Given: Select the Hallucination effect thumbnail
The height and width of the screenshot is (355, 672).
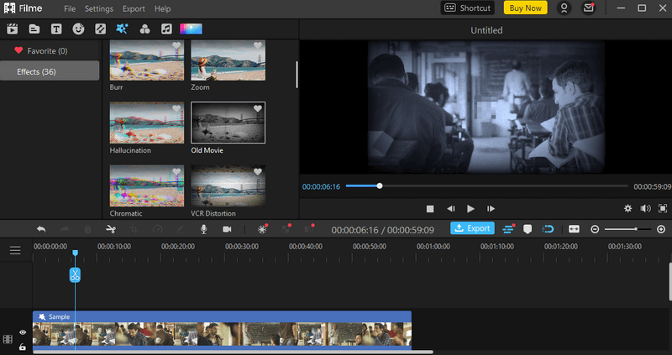Looking at the screenshot, I should point(147,123).
